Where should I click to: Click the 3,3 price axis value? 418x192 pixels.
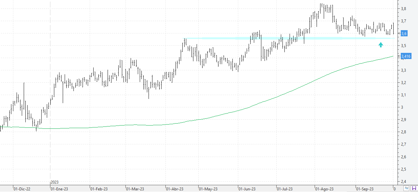[403, 70]
